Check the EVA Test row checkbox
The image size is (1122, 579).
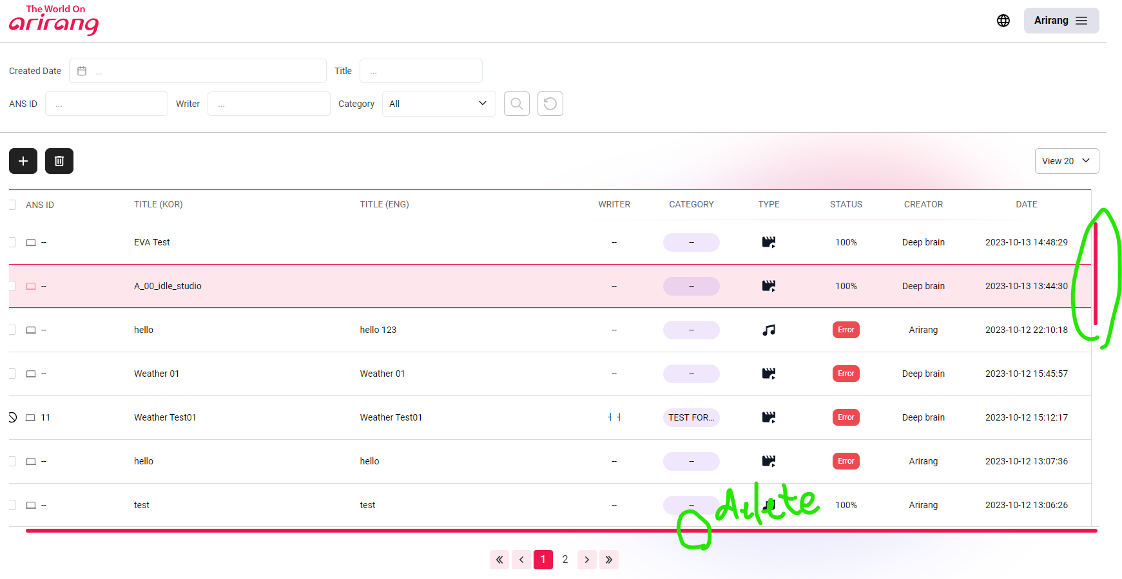click(12, 242)
